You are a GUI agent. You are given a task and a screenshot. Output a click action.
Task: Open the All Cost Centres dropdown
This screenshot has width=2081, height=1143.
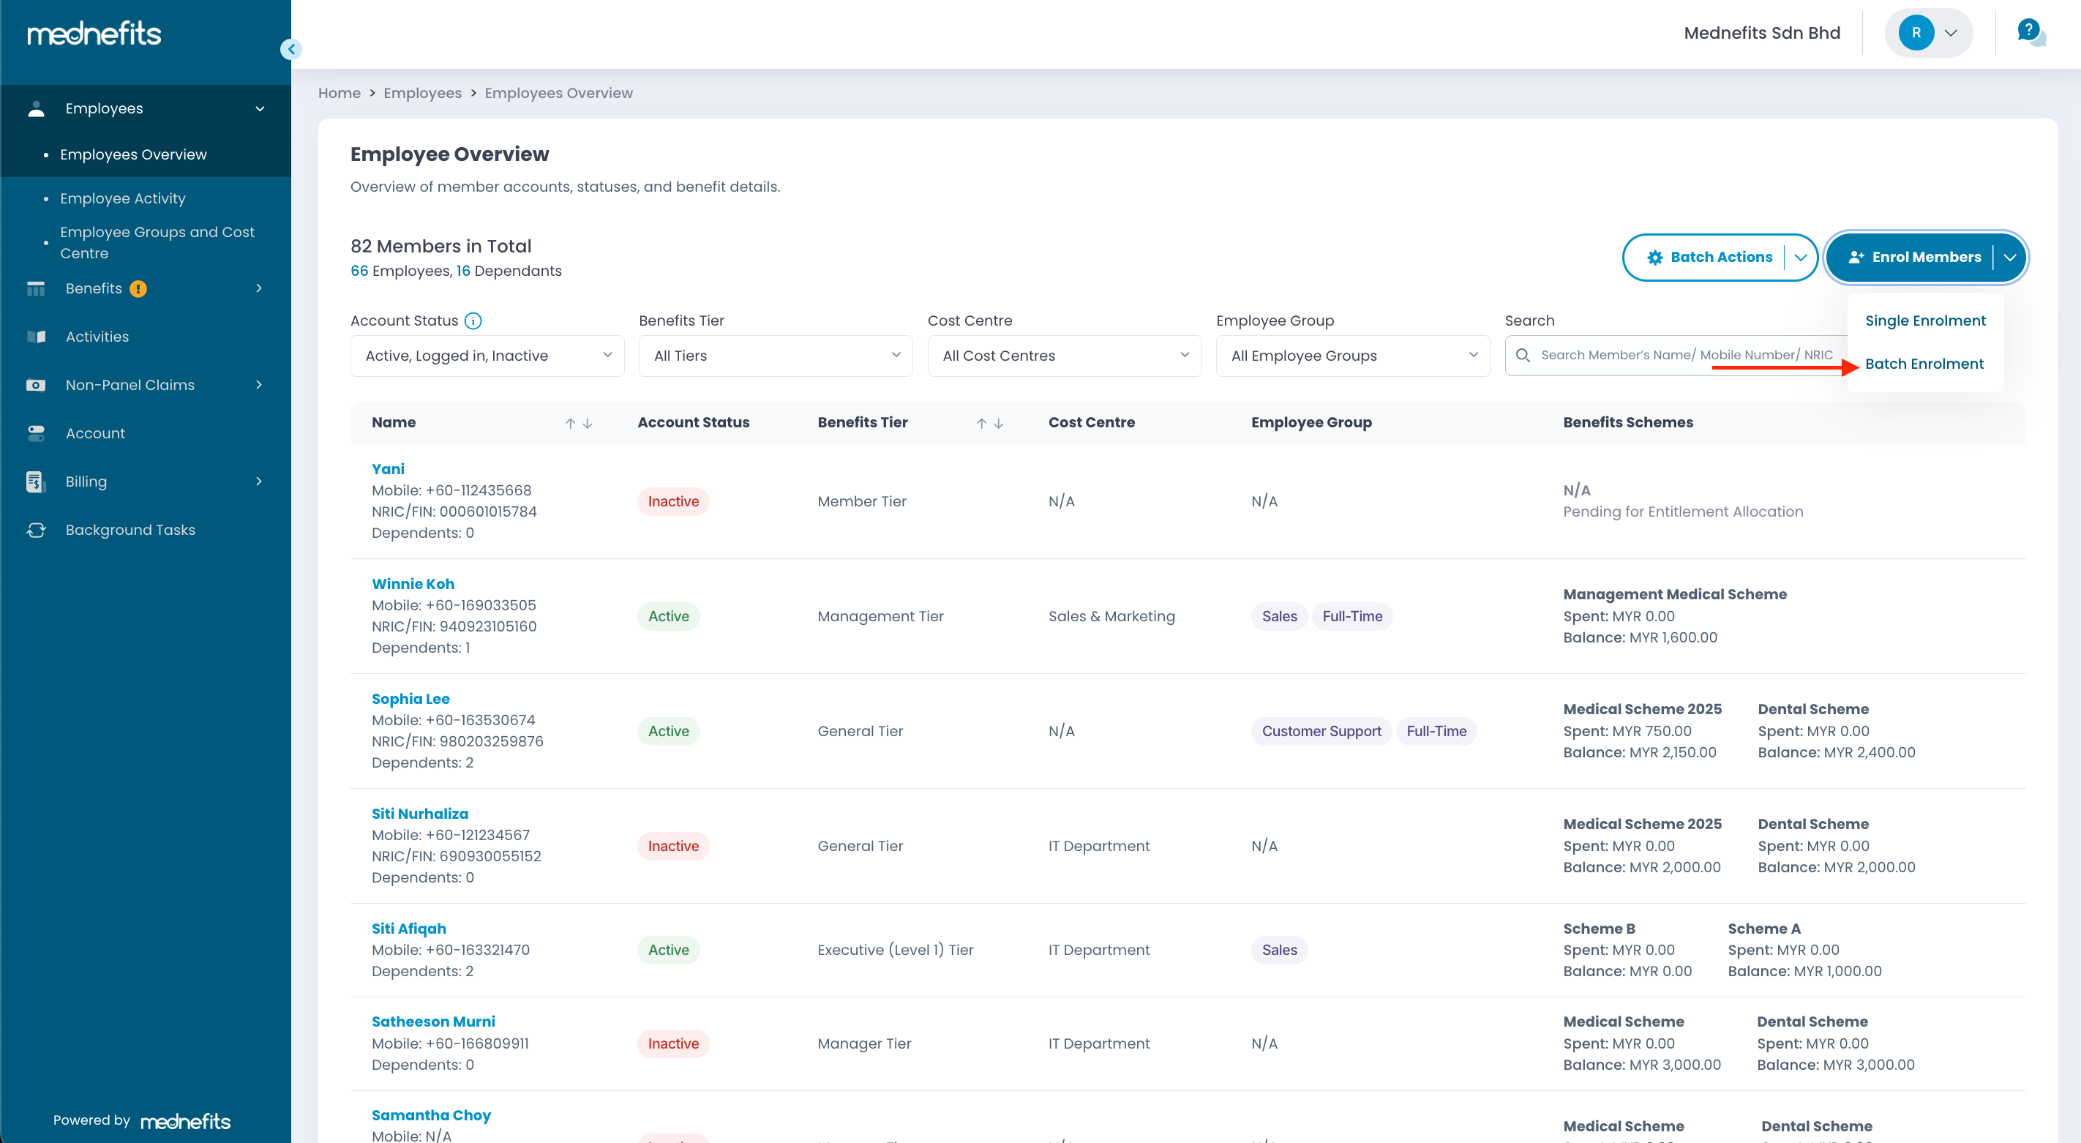(1064, 356)
